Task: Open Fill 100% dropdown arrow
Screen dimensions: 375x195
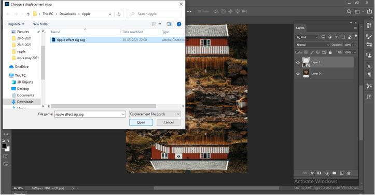Action: [x=355, y=52]
